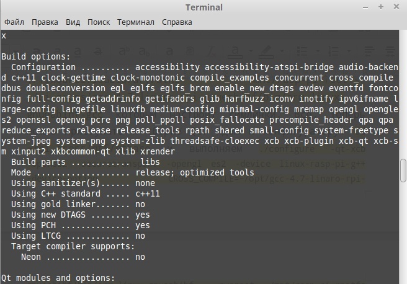Open the Поиск menu
This screenshot has width=407, height=284.
99,22
